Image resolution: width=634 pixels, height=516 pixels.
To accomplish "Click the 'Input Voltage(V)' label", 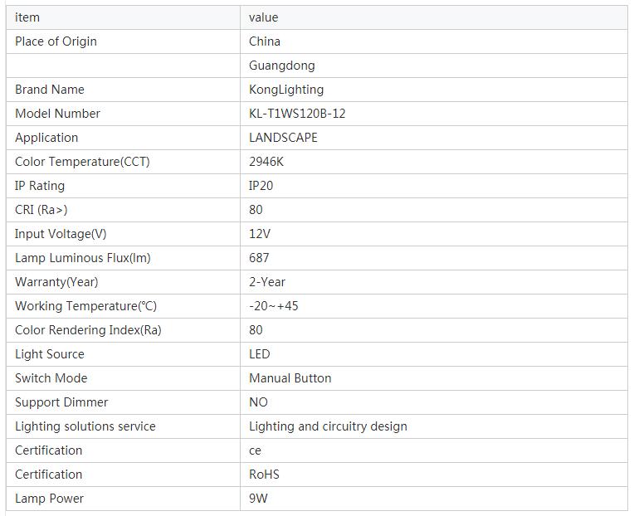I will (61, 234).
